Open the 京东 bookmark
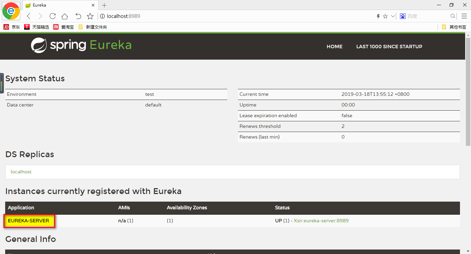This screenshot has width=471, height=254. (x=12, y=27)
